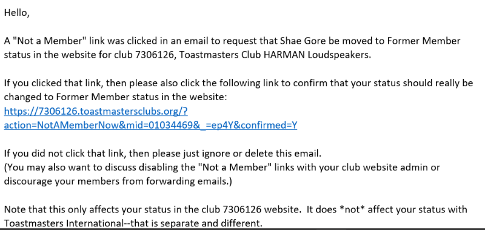Viewport: 485px width, 230px height.
Task: Click the confirmed=Y ending of the link
Action: click(x=270, y=125)
